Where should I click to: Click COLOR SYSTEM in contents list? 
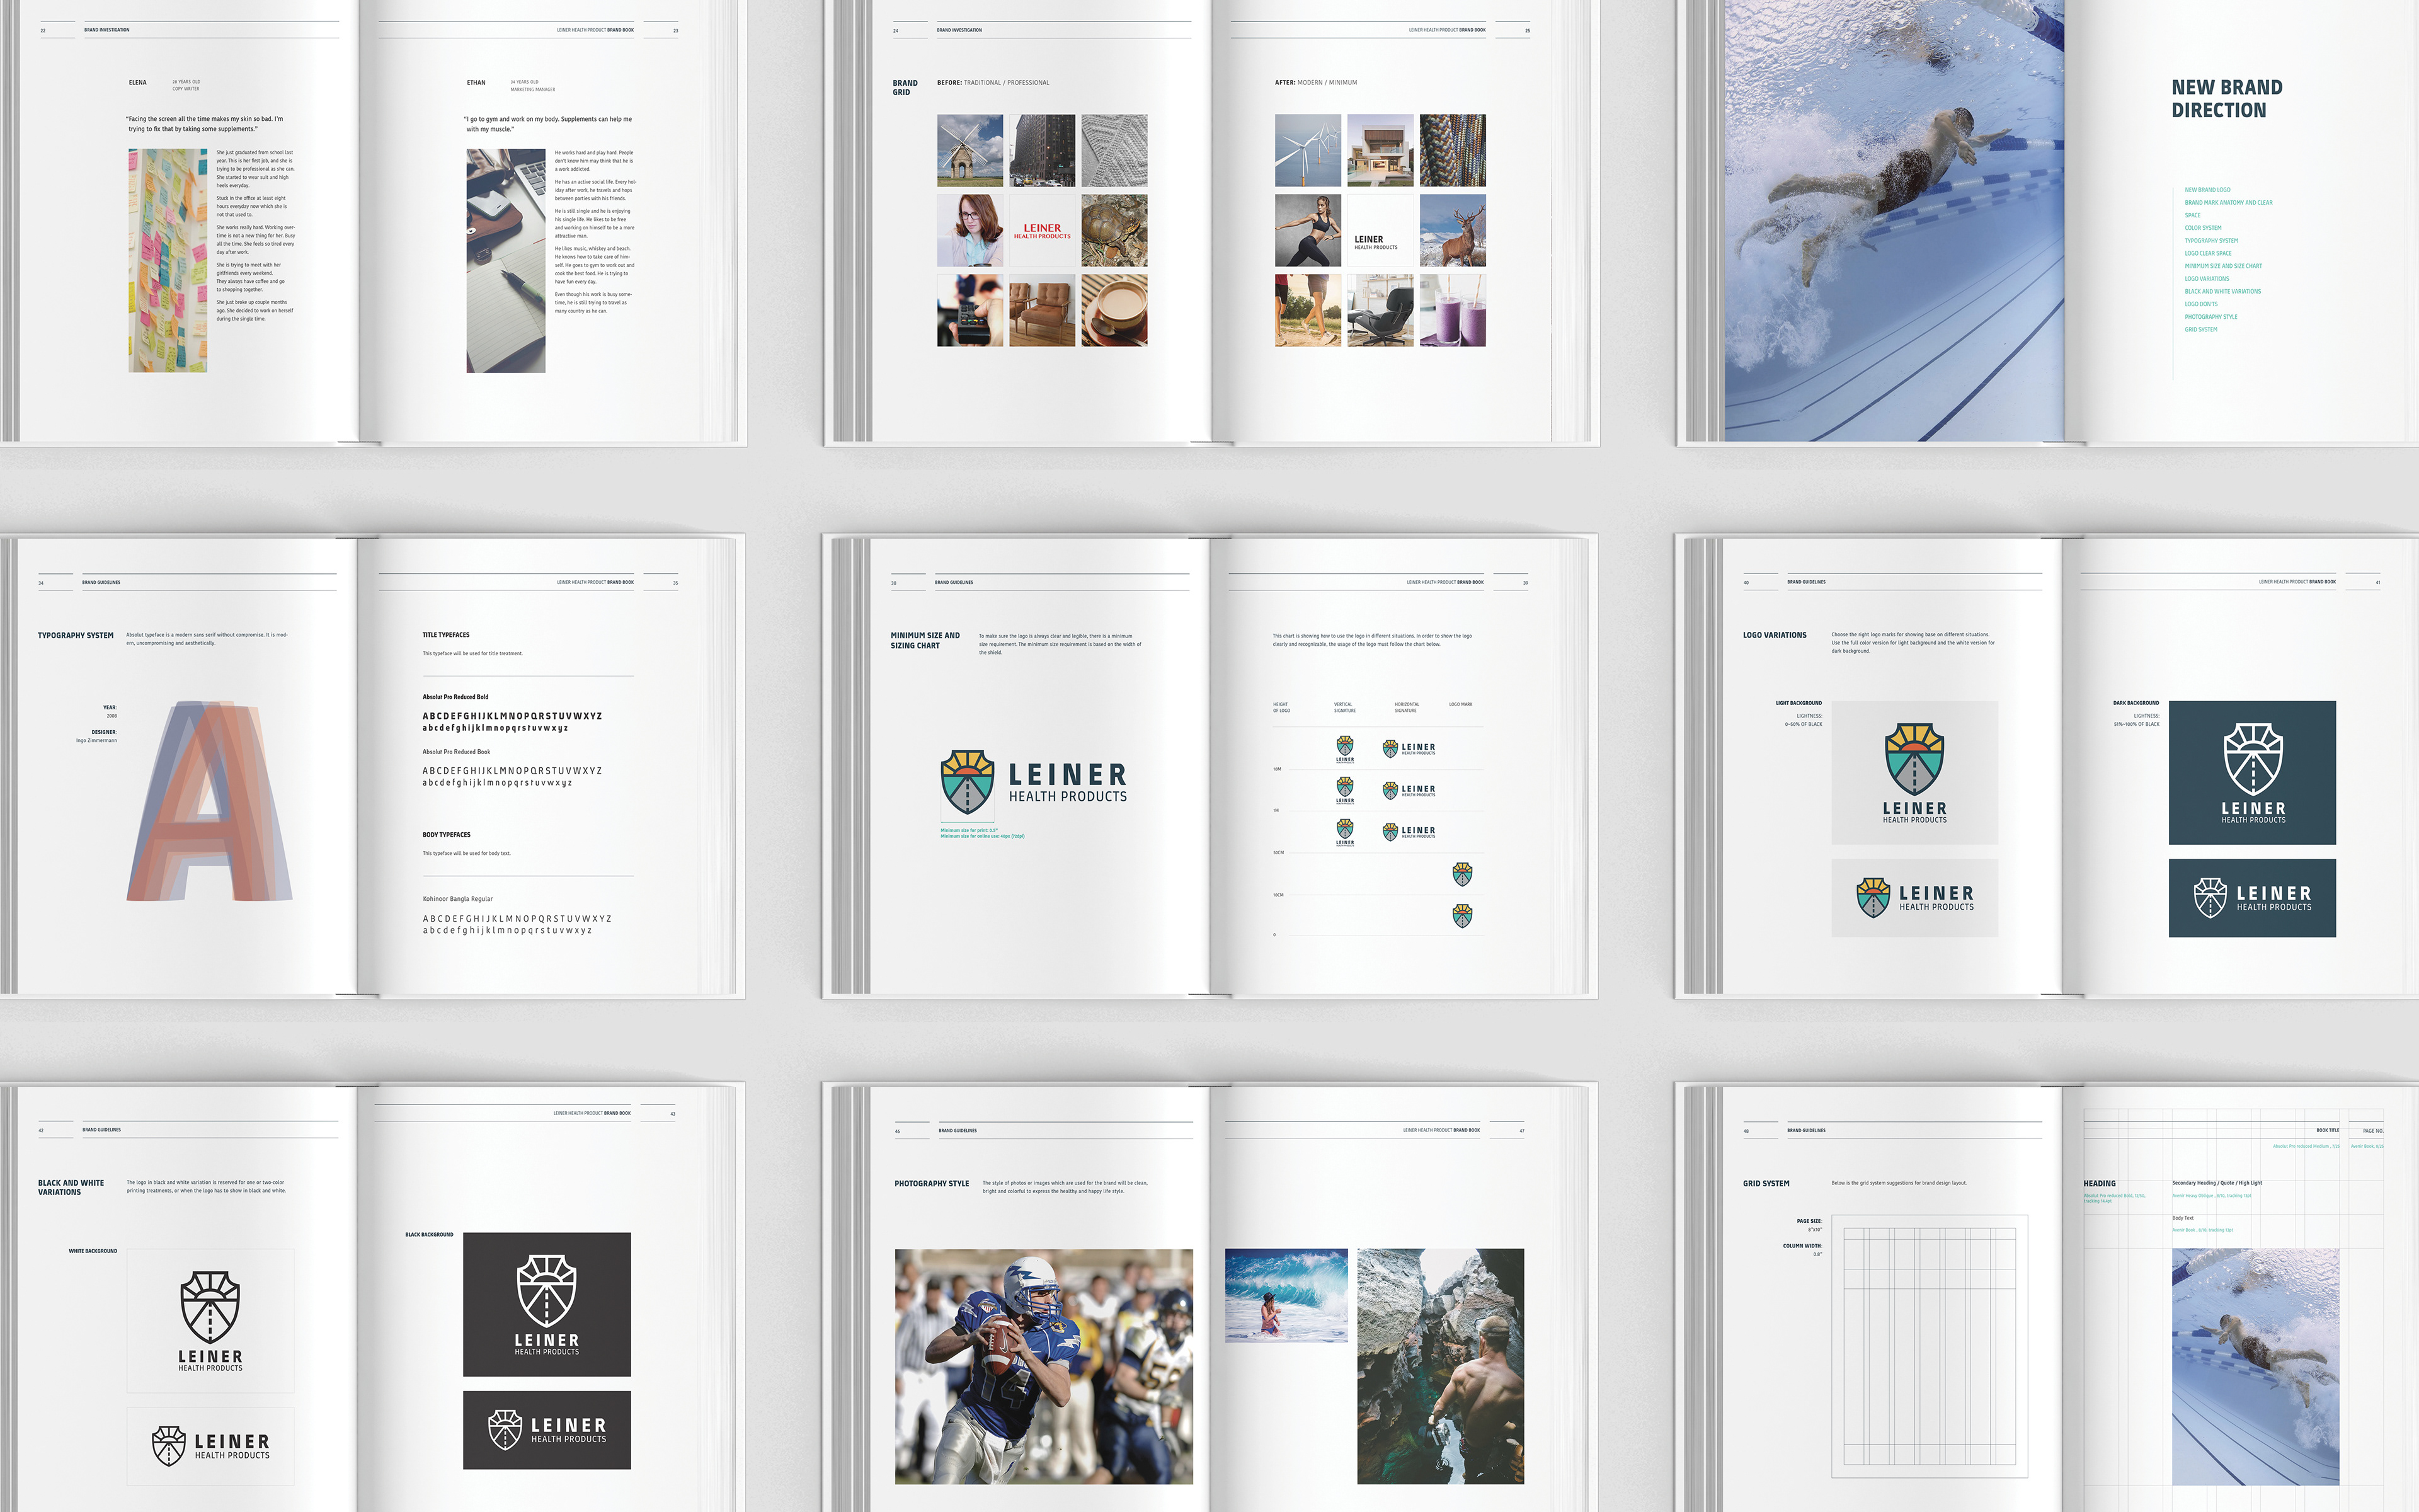(x=2203, y=228)
